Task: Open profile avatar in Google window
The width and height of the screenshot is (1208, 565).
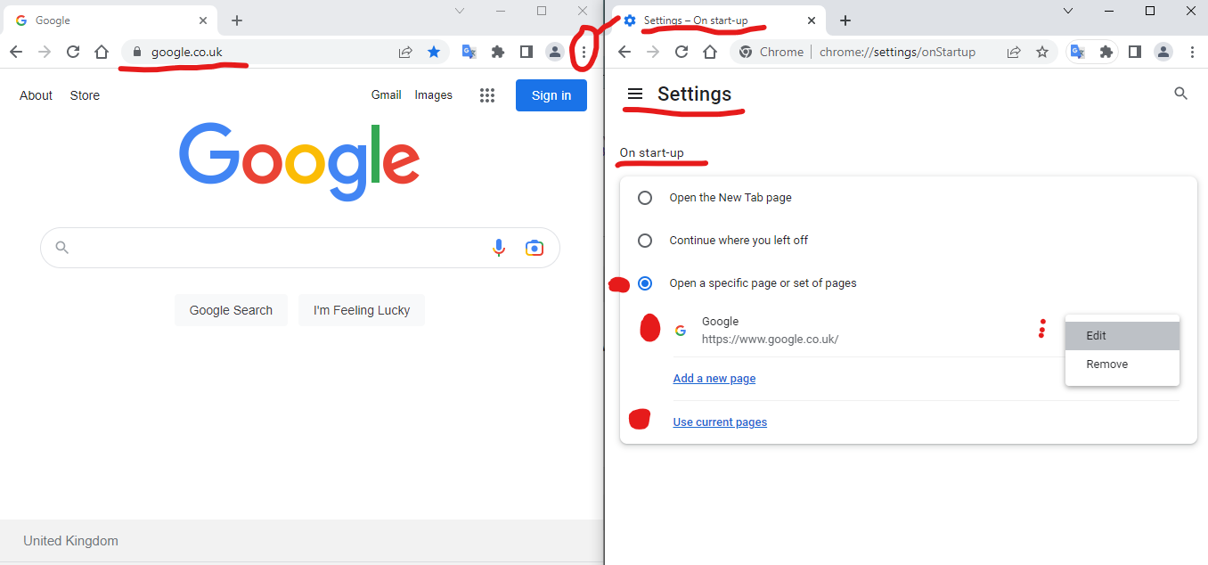Action: pyautogui.click(x=555, y=52)
